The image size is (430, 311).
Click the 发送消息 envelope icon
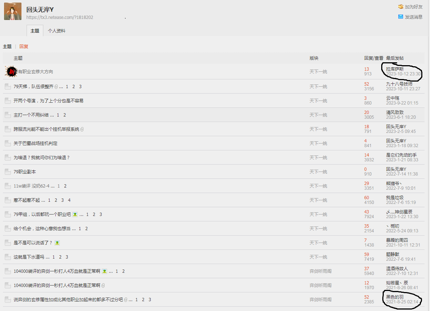click(401, 17)
